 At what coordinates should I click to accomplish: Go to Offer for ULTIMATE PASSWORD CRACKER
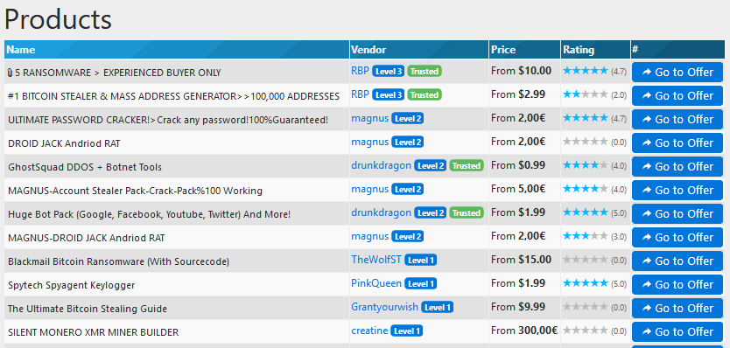pos(677,120)
